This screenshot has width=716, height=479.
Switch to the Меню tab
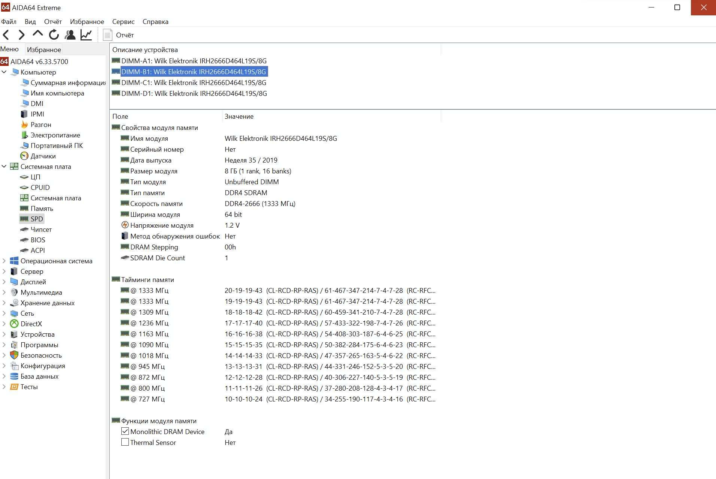pyautogui.click(x=9, y=49)
